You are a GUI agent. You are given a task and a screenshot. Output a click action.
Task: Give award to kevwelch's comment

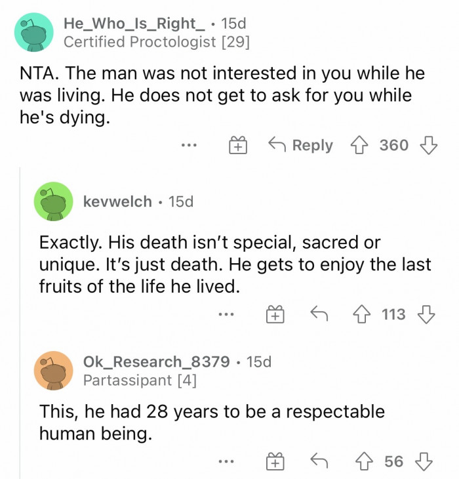[274, 315]
